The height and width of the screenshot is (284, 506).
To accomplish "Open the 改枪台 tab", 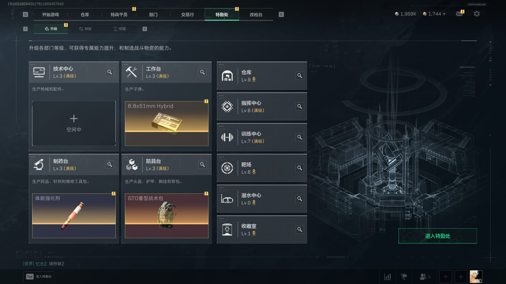I will 256,14.
